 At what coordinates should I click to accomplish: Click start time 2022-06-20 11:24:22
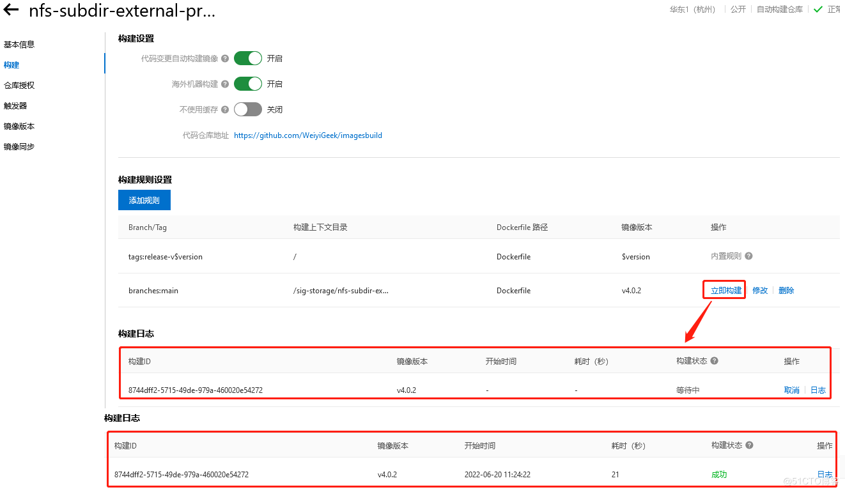click(x=497, y=475)
